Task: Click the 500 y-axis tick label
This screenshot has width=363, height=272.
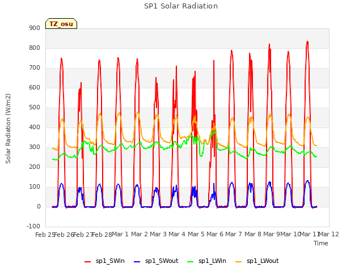Action: [35, 107]
